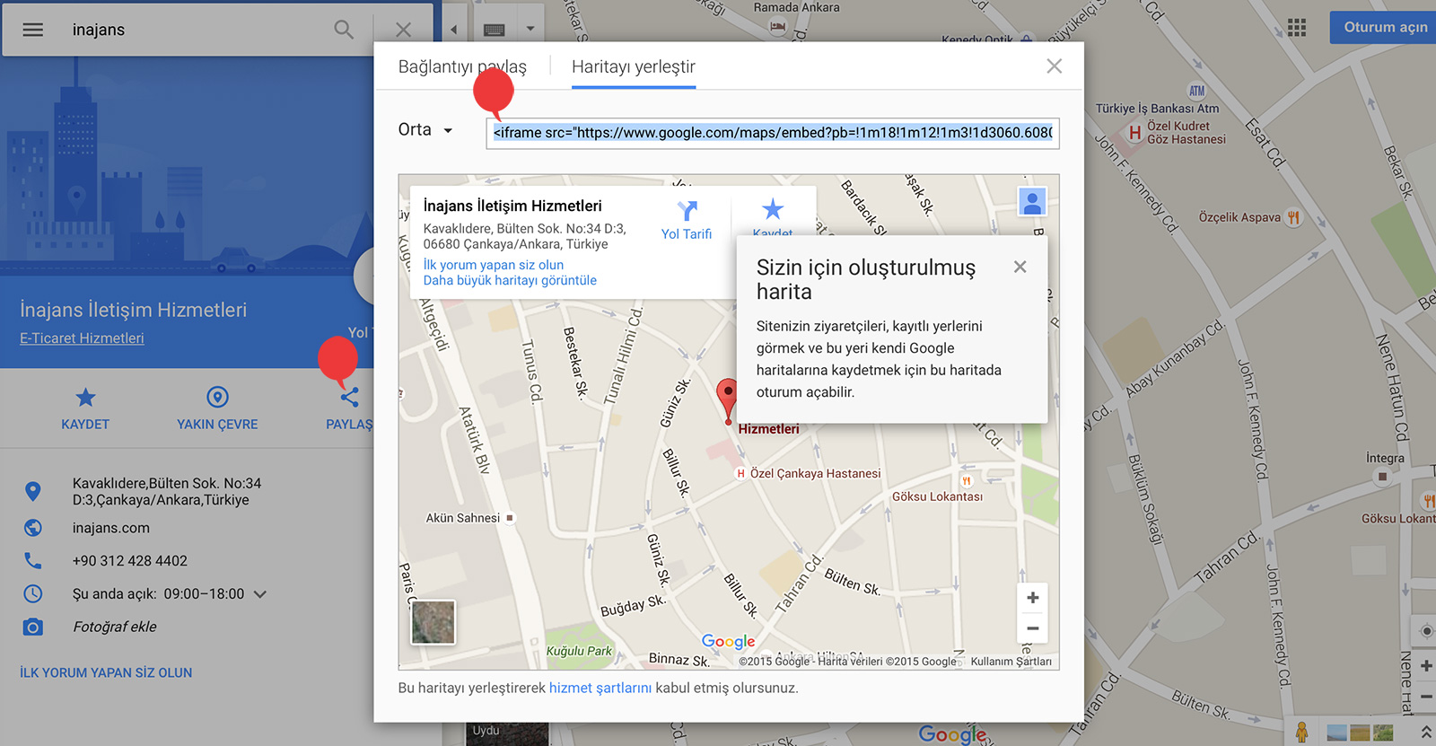Viewport: 1436px width, 746px height.
Task: Dismiss the Sizin için oluşturulmuş harita popup
Action: [1020, 267]
